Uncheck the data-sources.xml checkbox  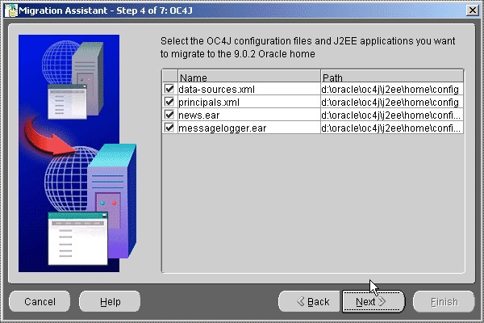coord(169,89)
